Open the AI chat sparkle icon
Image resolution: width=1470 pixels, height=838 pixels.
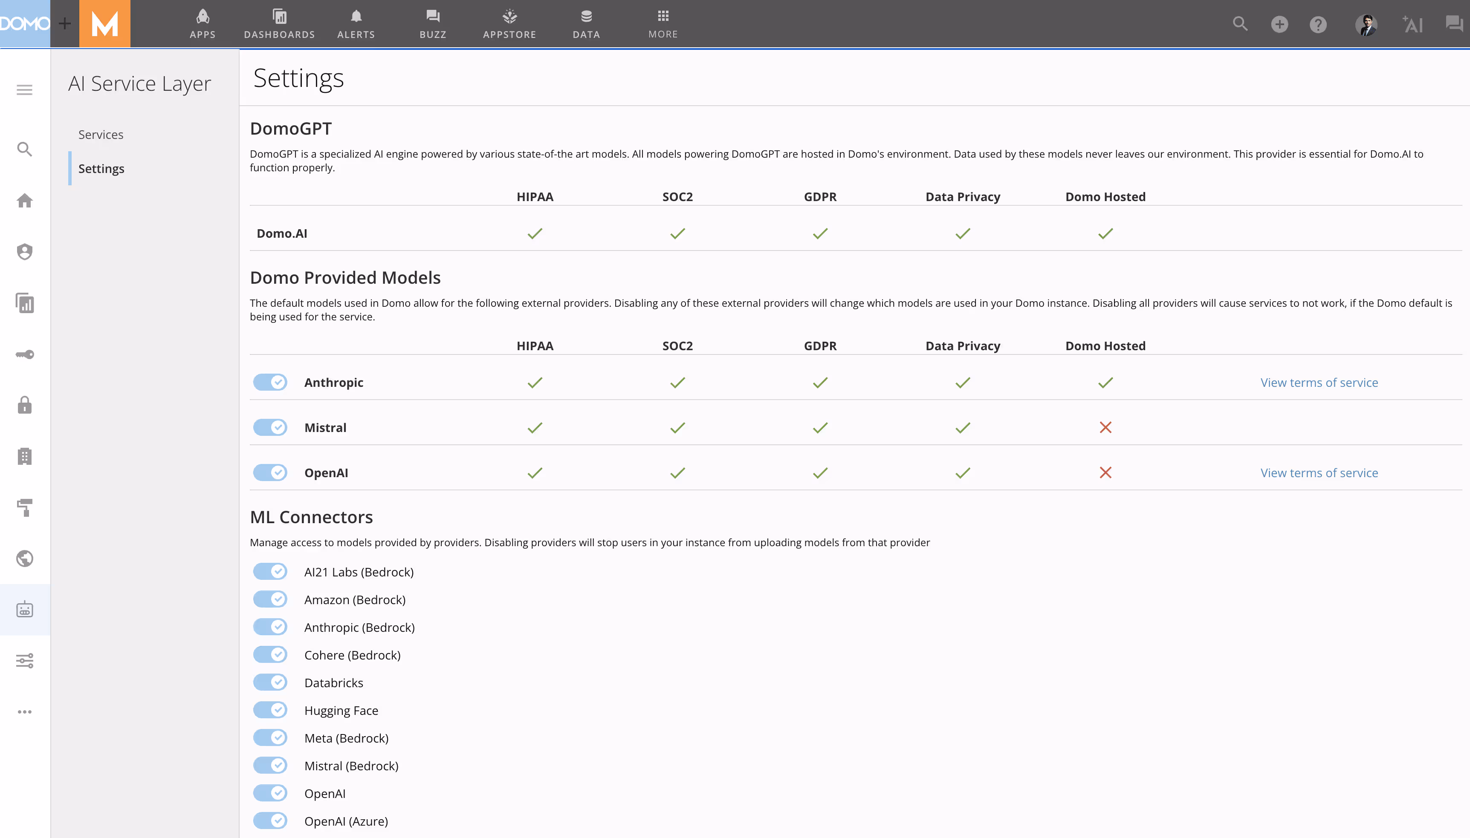click(x=1412, y=24)
